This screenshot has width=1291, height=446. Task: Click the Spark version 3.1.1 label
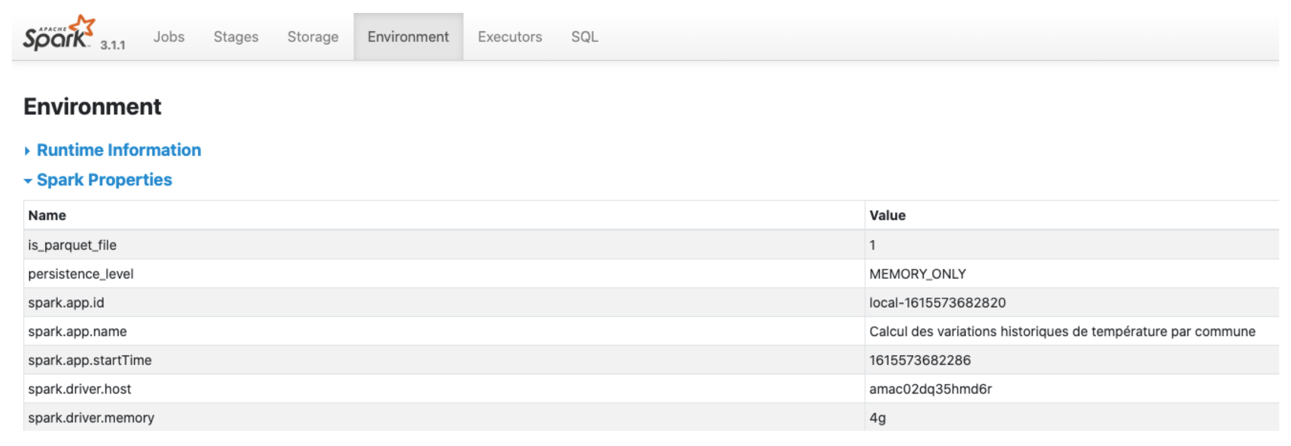point(113,45)
